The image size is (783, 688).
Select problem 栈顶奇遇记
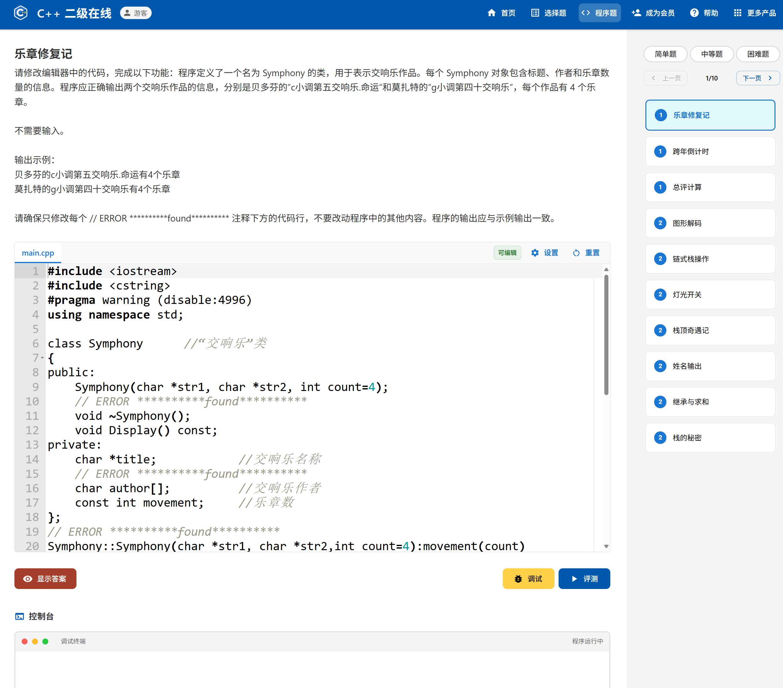[x=710, y=331]
